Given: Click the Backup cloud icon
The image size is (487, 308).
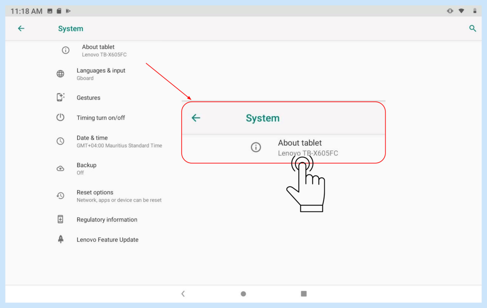Looking at the screenshot, I should [x=61, y=168].
